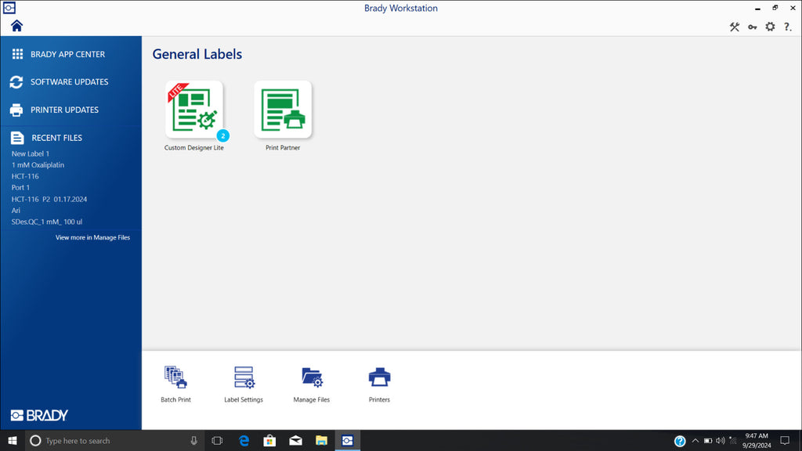
Task: Click the Brady logo in sidebar
Action: coord(39,415)
